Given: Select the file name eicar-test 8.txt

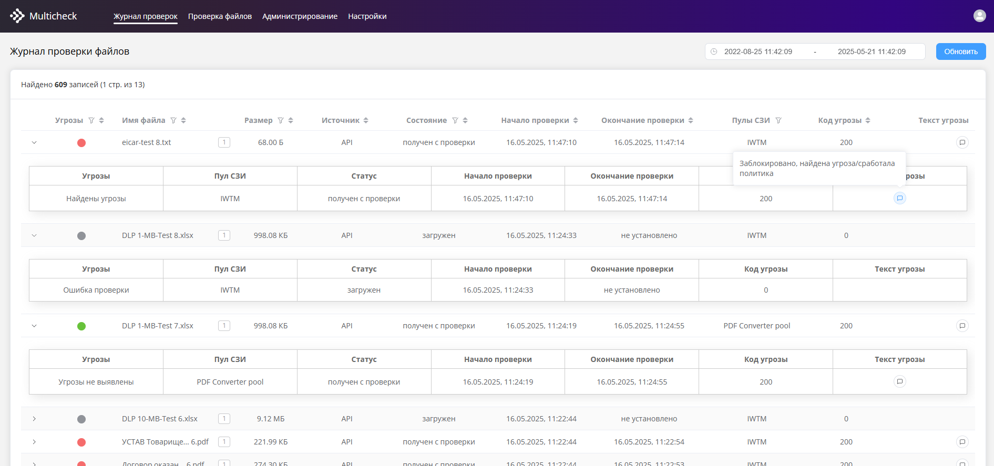Looking at the screenshot, I should click(x=147, y=142).
